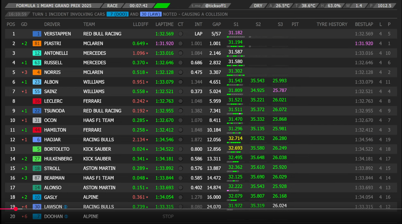The image size is (402, 224).
Task: Click the 30 (LAW) badge in incident message
Action: point(151,14)
